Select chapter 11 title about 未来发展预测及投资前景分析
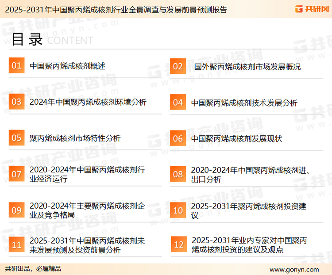 coord(87,245)
